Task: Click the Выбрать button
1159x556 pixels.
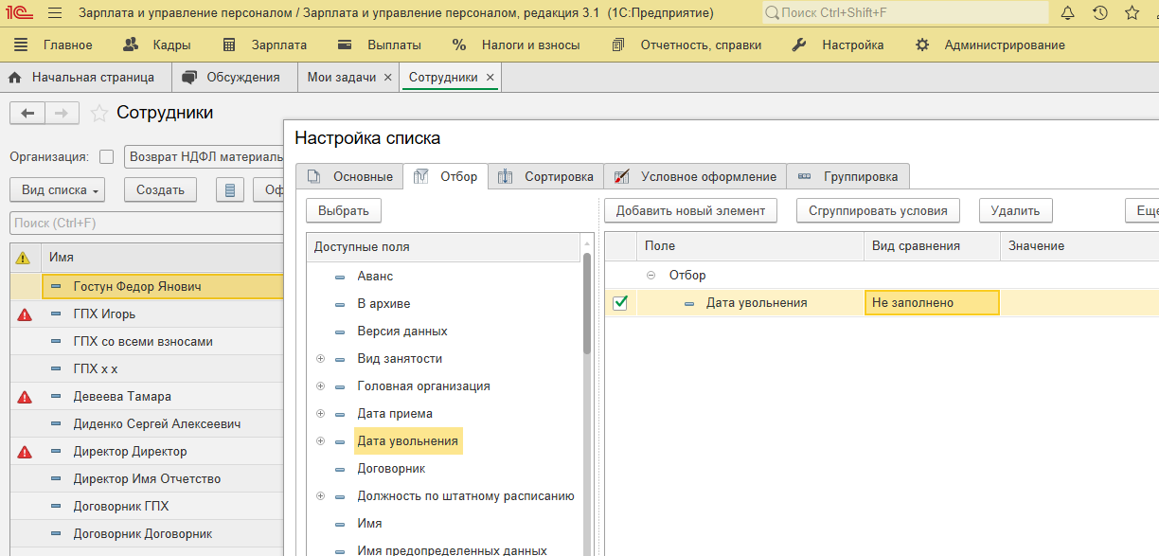Action: [344, 210]
